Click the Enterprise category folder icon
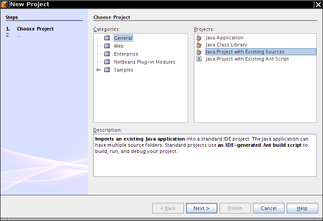This screenshot has width=323, height=221. pos(107,54)
